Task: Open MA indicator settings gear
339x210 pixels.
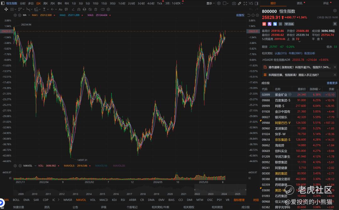Action: 15,15
